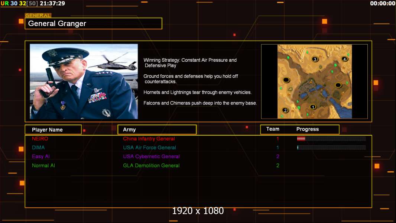Viewport: 396px width, 223px height.
Task: Click the Ground forces and defenses tip
Action: (x=191, y=79)
